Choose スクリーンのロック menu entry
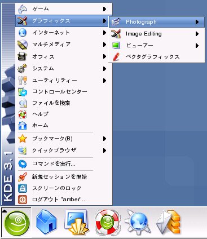The image size is (207, 239). 64,188
